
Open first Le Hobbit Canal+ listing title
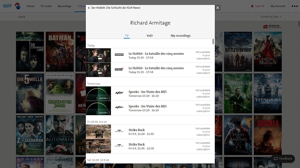click(x=156, y=54)
